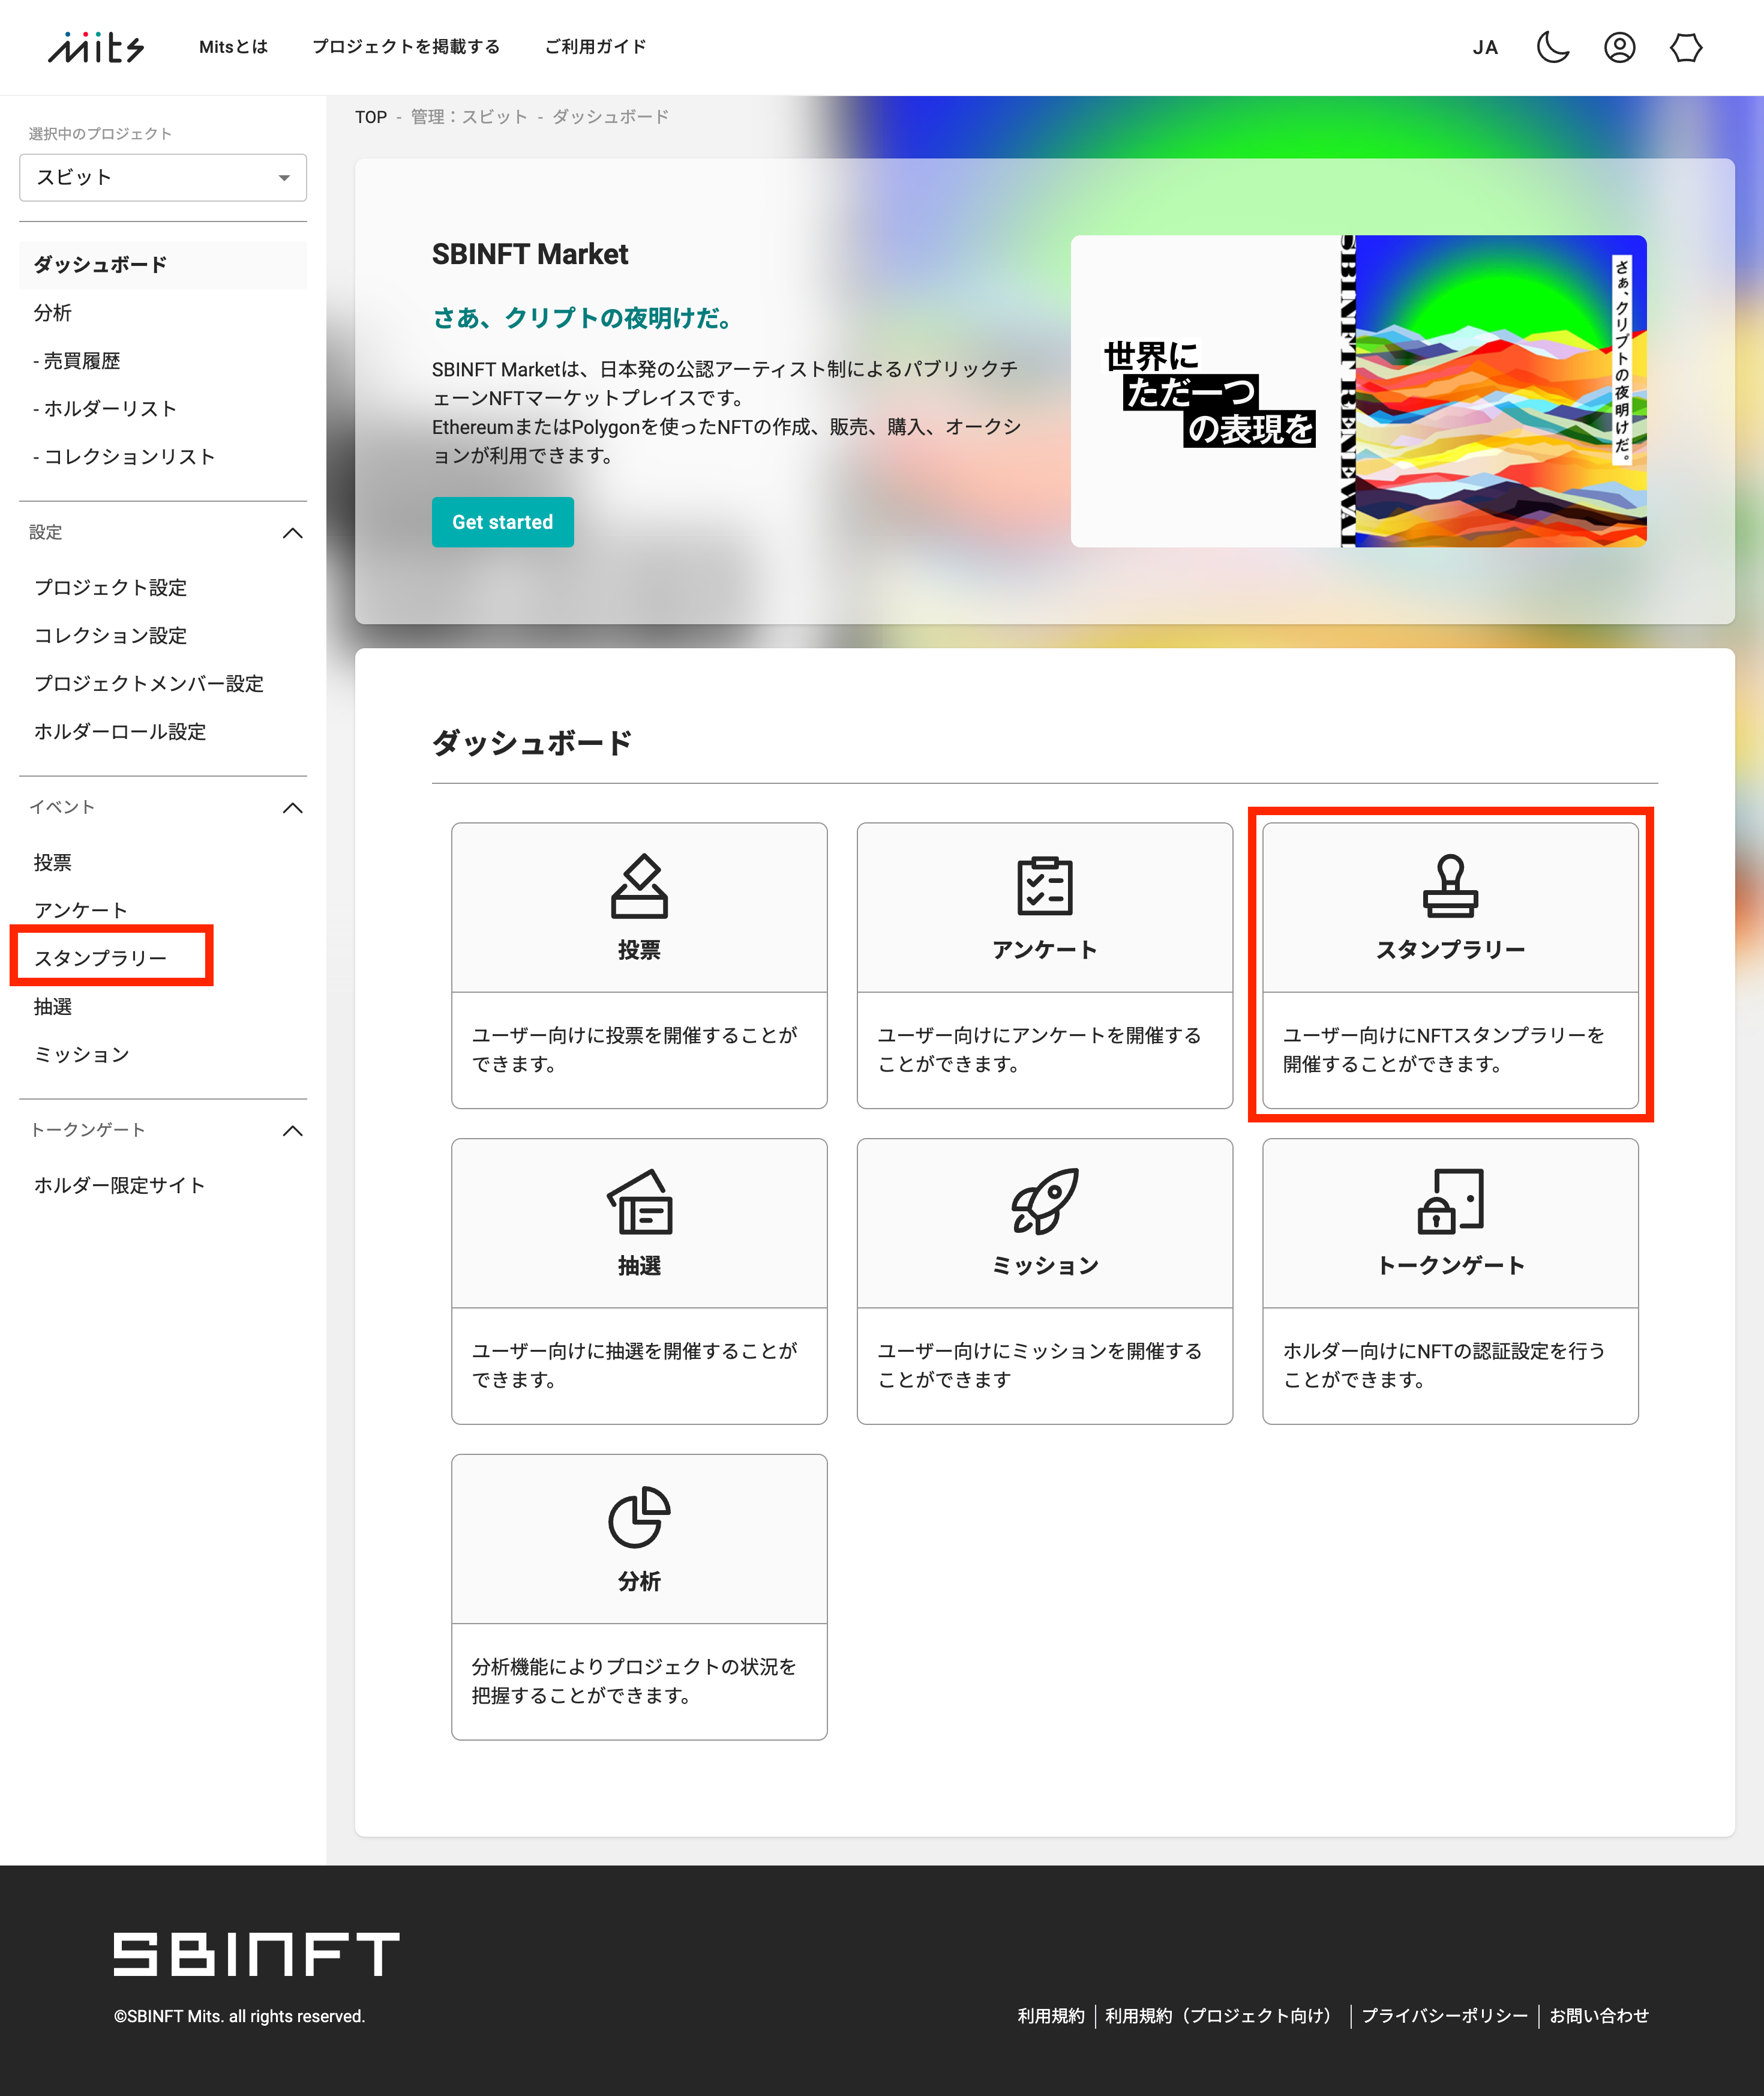1764x2096 pixels.
Task: Open ミッション card description text
Action: point(1039,1365)
